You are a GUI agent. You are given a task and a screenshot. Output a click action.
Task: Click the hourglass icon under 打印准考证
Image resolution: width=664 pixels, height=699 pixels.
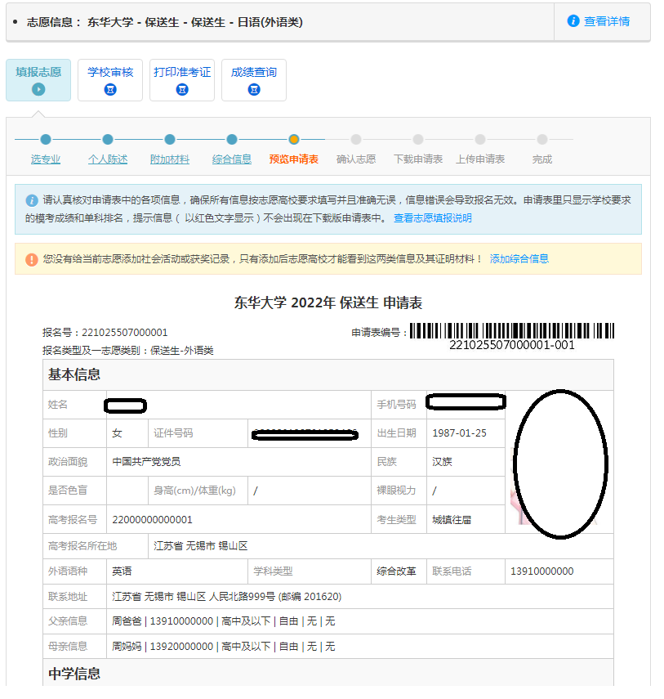pyautogui.click(x=182, y=89)
